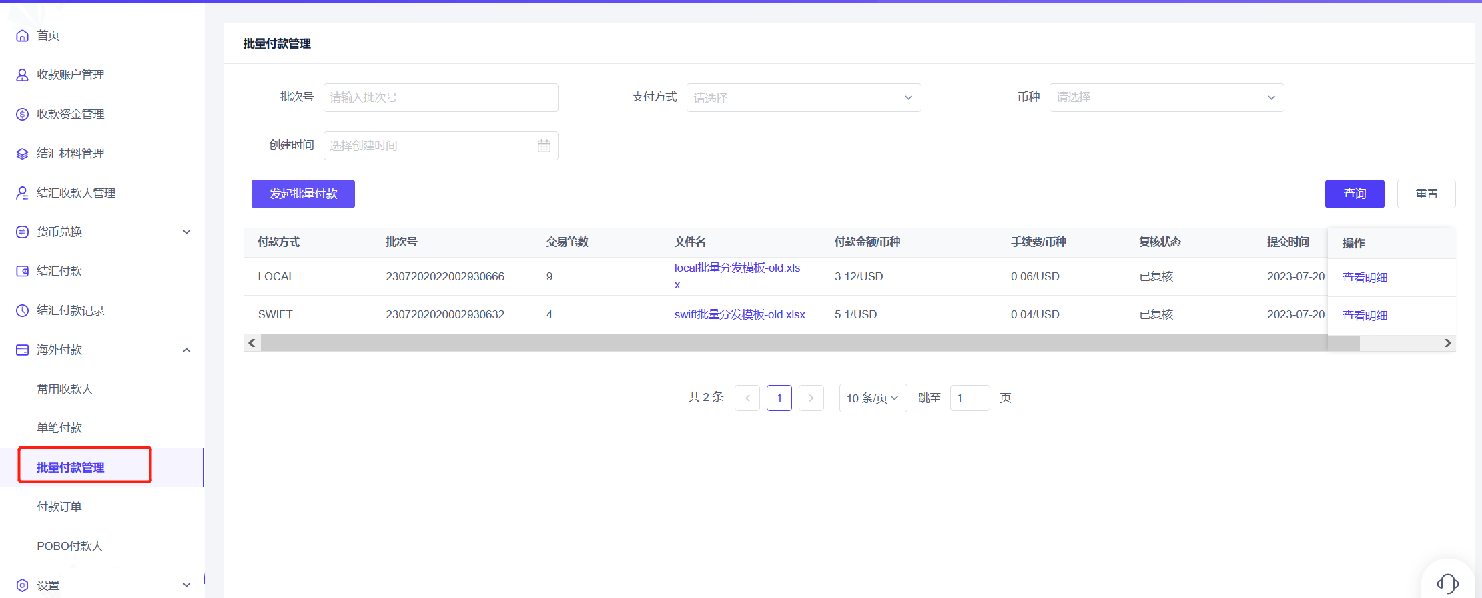
Task: Collapse the 海外付款 menu section
Action: [x=187, y=350]
